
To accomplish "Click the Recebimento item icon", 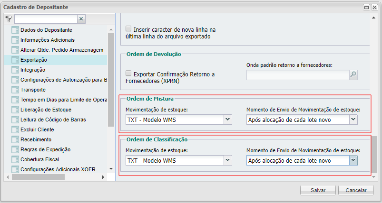I will pos(15,139).
